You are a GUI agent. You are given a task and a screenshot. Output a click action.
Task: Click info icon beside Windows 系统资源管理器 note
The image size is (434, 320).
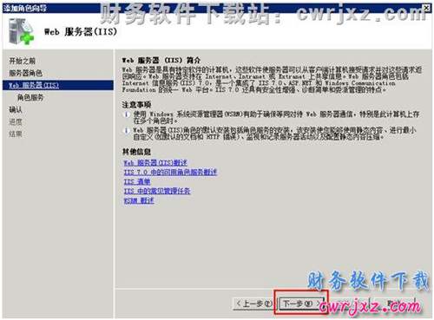pyautogui.click(x=126, y=114)
